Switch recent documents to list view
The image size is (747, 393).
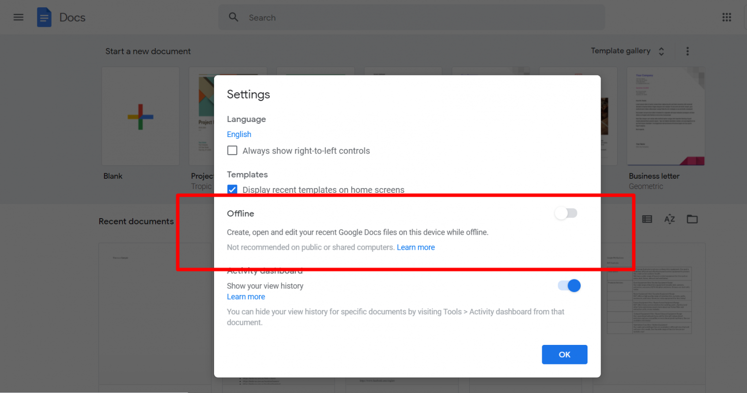click(647, 219)
